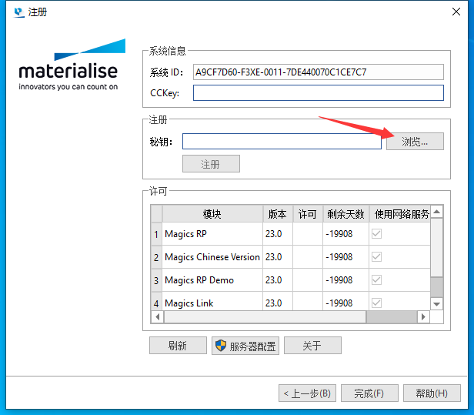The width and height of the screenshot is (474, 415).
Task: Focus the 系统 ID text field
Action: 319,72
